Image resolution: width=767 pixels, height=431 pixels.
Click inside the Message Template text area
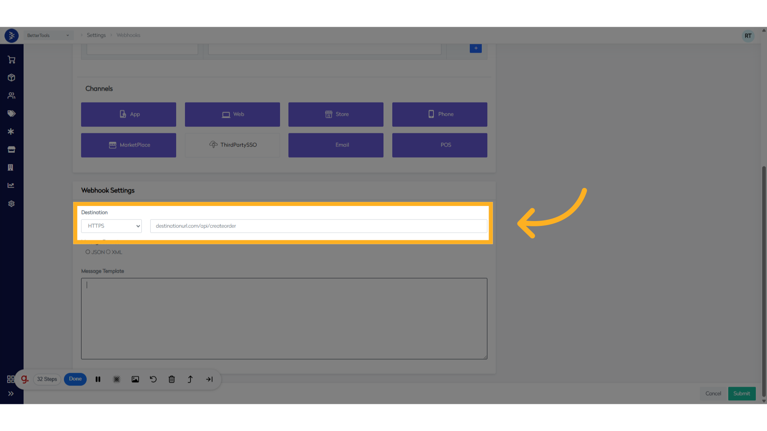(284, 318)
